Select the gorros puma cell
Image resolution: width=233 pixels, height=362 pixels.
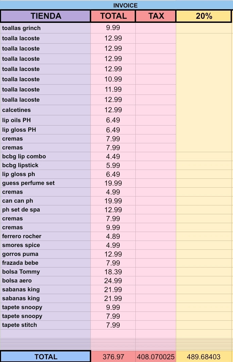[x=46, y=254]
